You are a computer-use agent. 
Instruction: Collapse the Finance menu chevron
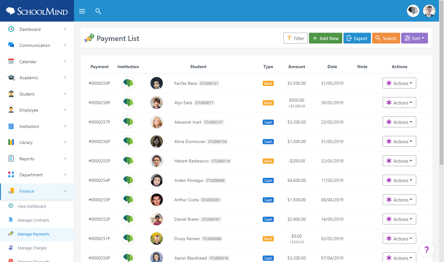tap(65, 191)
